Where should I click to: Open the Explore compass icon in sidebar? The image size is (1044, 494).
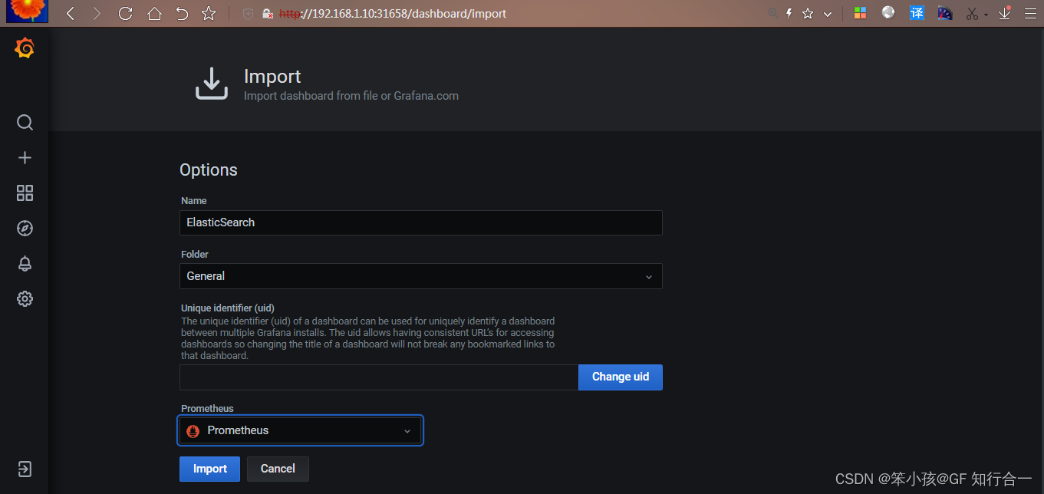point(25,228)
